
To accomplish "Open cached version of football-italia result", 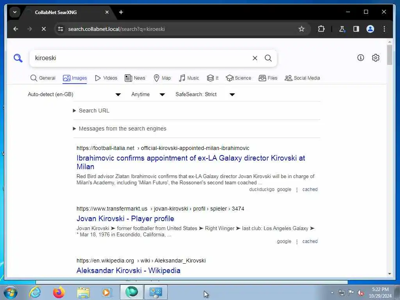I will click(310, 189).
